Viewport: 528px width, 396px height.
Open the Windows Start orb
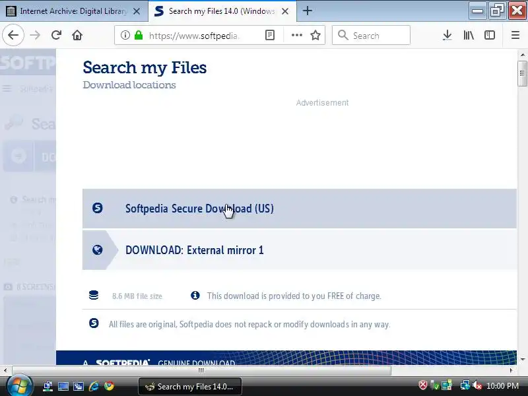(x=19, y=386)
